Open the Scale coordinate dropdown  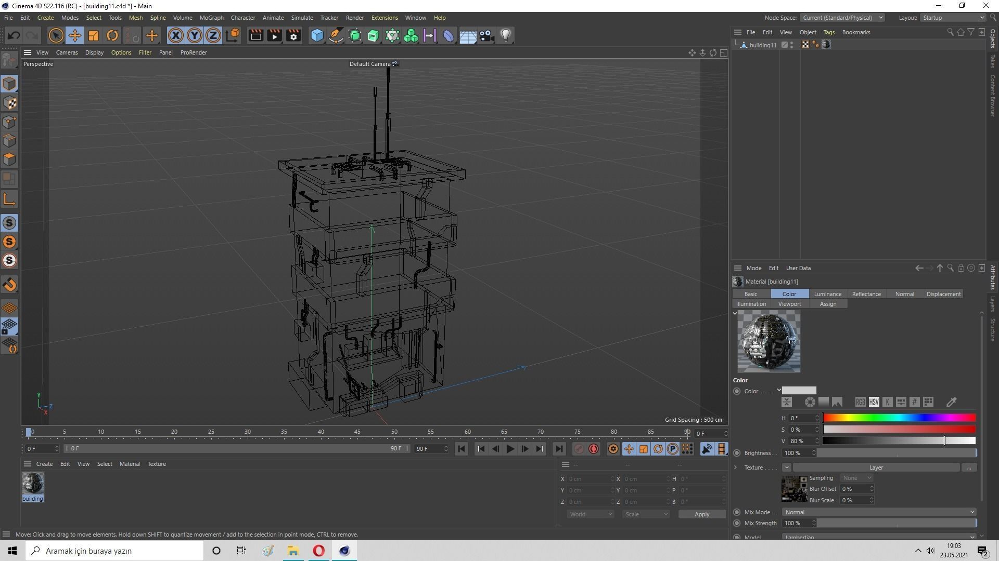coord(646,514)
